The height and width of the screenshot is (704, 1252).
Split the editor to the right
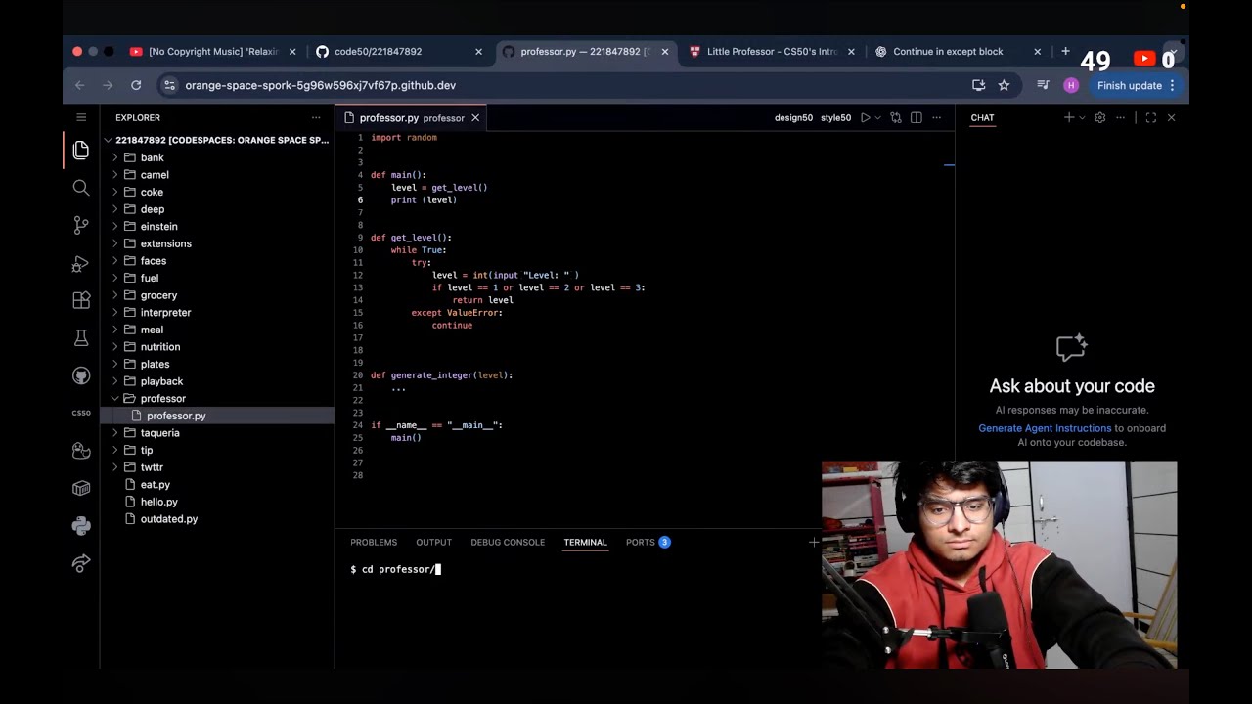(x=916, y=117)
